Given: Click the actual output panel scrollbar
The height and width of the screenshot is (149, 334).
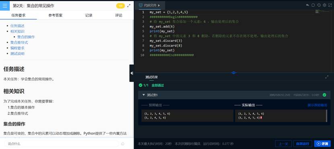Looking at the screenshot, I should [327, 116].
